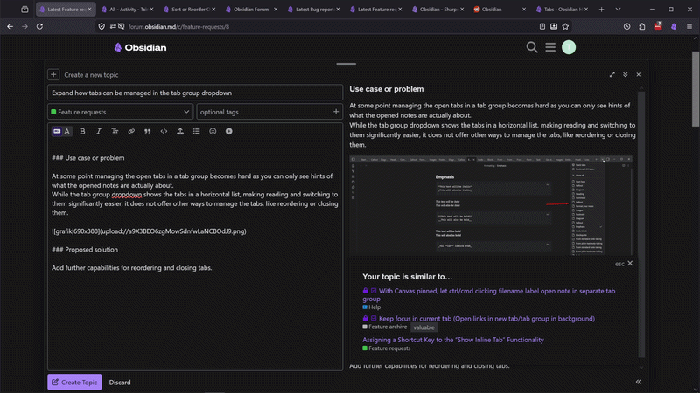Close the composer panel
Image resolution: width=700 pixels, height=393 pixels.
point(639,74)
